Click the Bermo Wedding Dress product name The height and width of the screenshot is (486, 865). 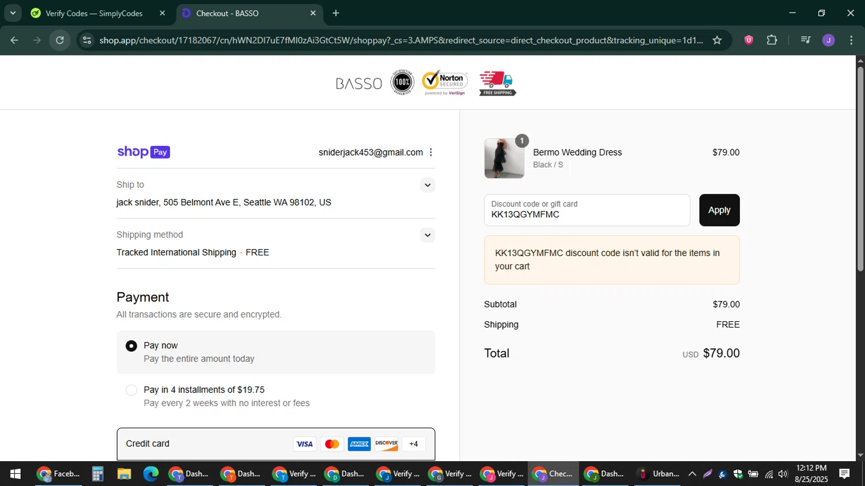click(x=577, y=152)
